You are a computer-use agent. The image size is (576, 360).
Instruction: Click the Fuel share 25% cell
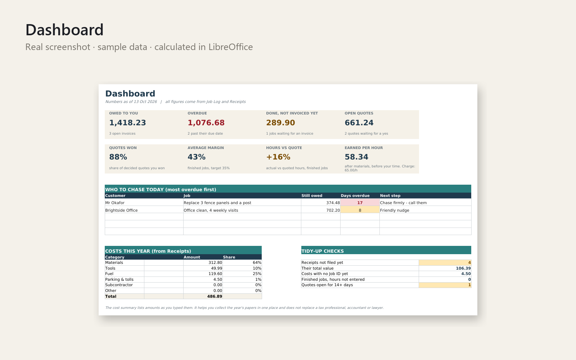click(x=242, y=274)
